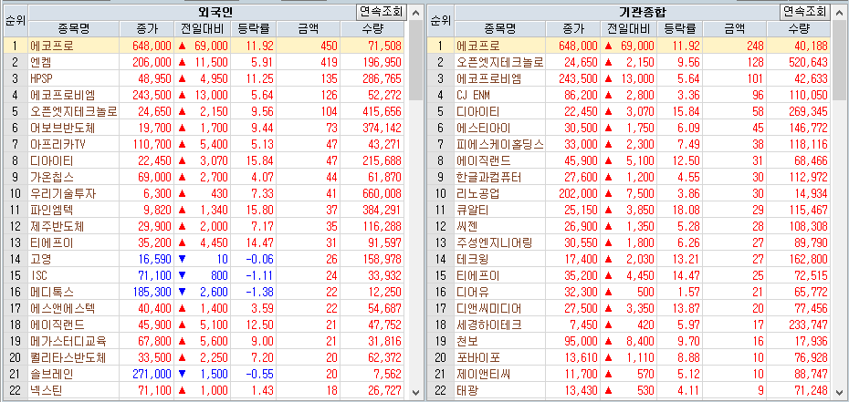Select 제주반도체 stock row

pos(204,226)
